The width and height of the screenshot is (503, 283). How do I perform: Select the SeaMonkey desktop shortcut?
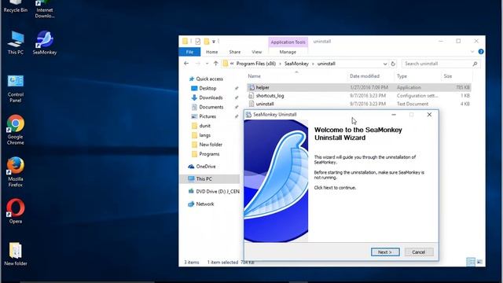tap(45, 42)
